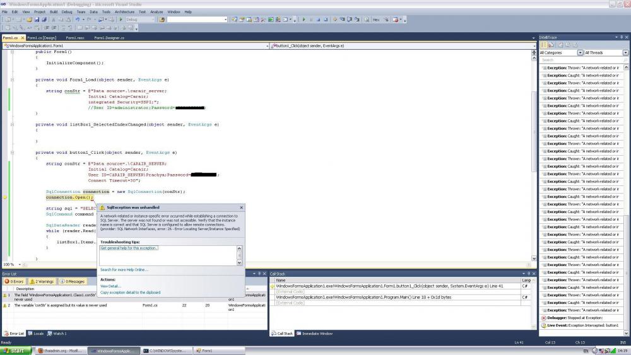This screenshot has width=631, height=355.
Task: Open the Analyze menu
Action: 156,11
